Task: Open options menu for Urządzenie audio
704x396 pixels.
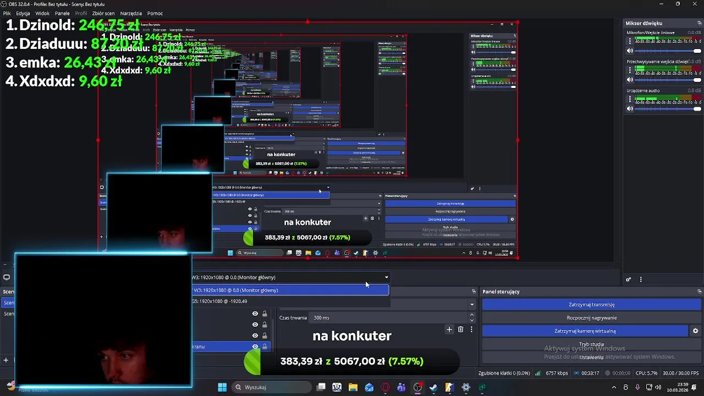Action: (x=630, y=98)
